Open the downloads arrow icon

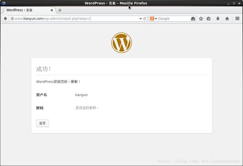click(218, 19)
